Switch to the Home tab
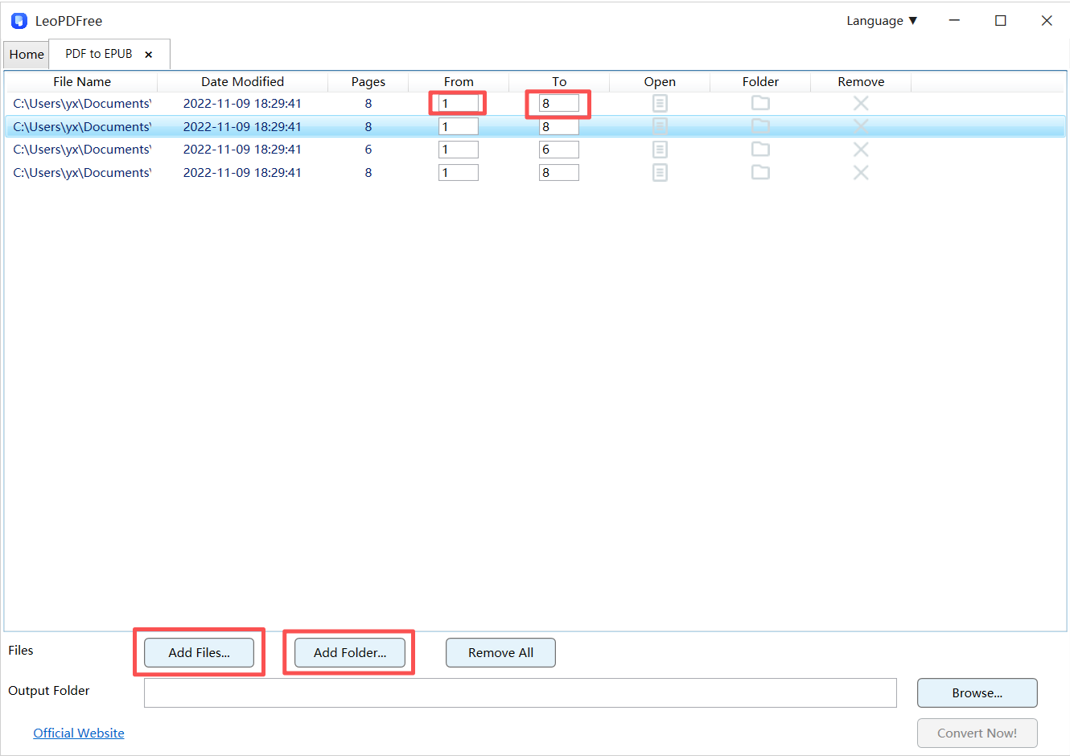This screenshot has width=1070, height=756. point(27,55)
